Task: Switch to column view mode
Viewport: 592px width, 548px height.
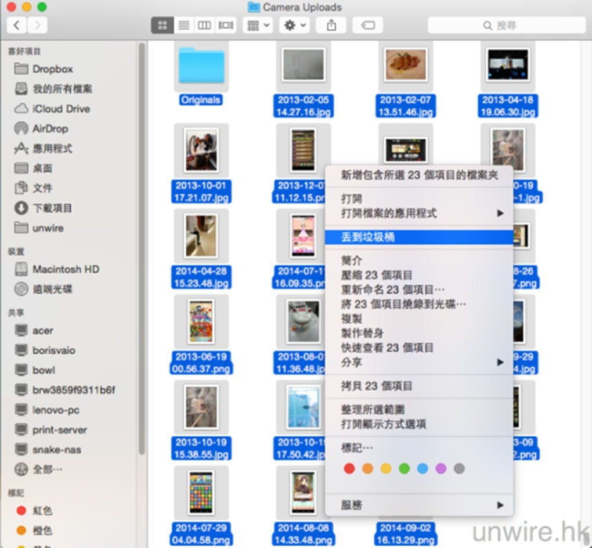Action: [204, 26]
